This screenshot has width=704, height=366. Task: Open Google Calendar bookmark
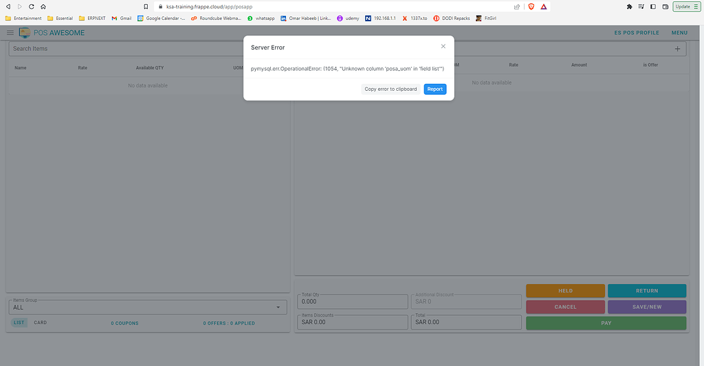pos(161,19)
